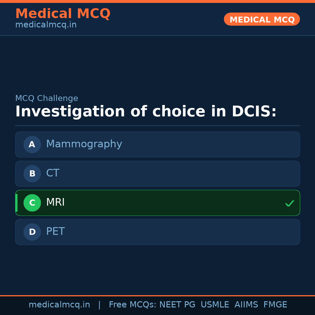This screenshot has height=315, width=315.
Task: Expand the MCQ Challenge section header
Action: tap(47, 98)
